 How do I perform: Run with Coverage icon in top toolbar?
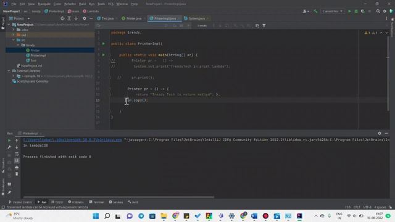[x=363, y=11]
